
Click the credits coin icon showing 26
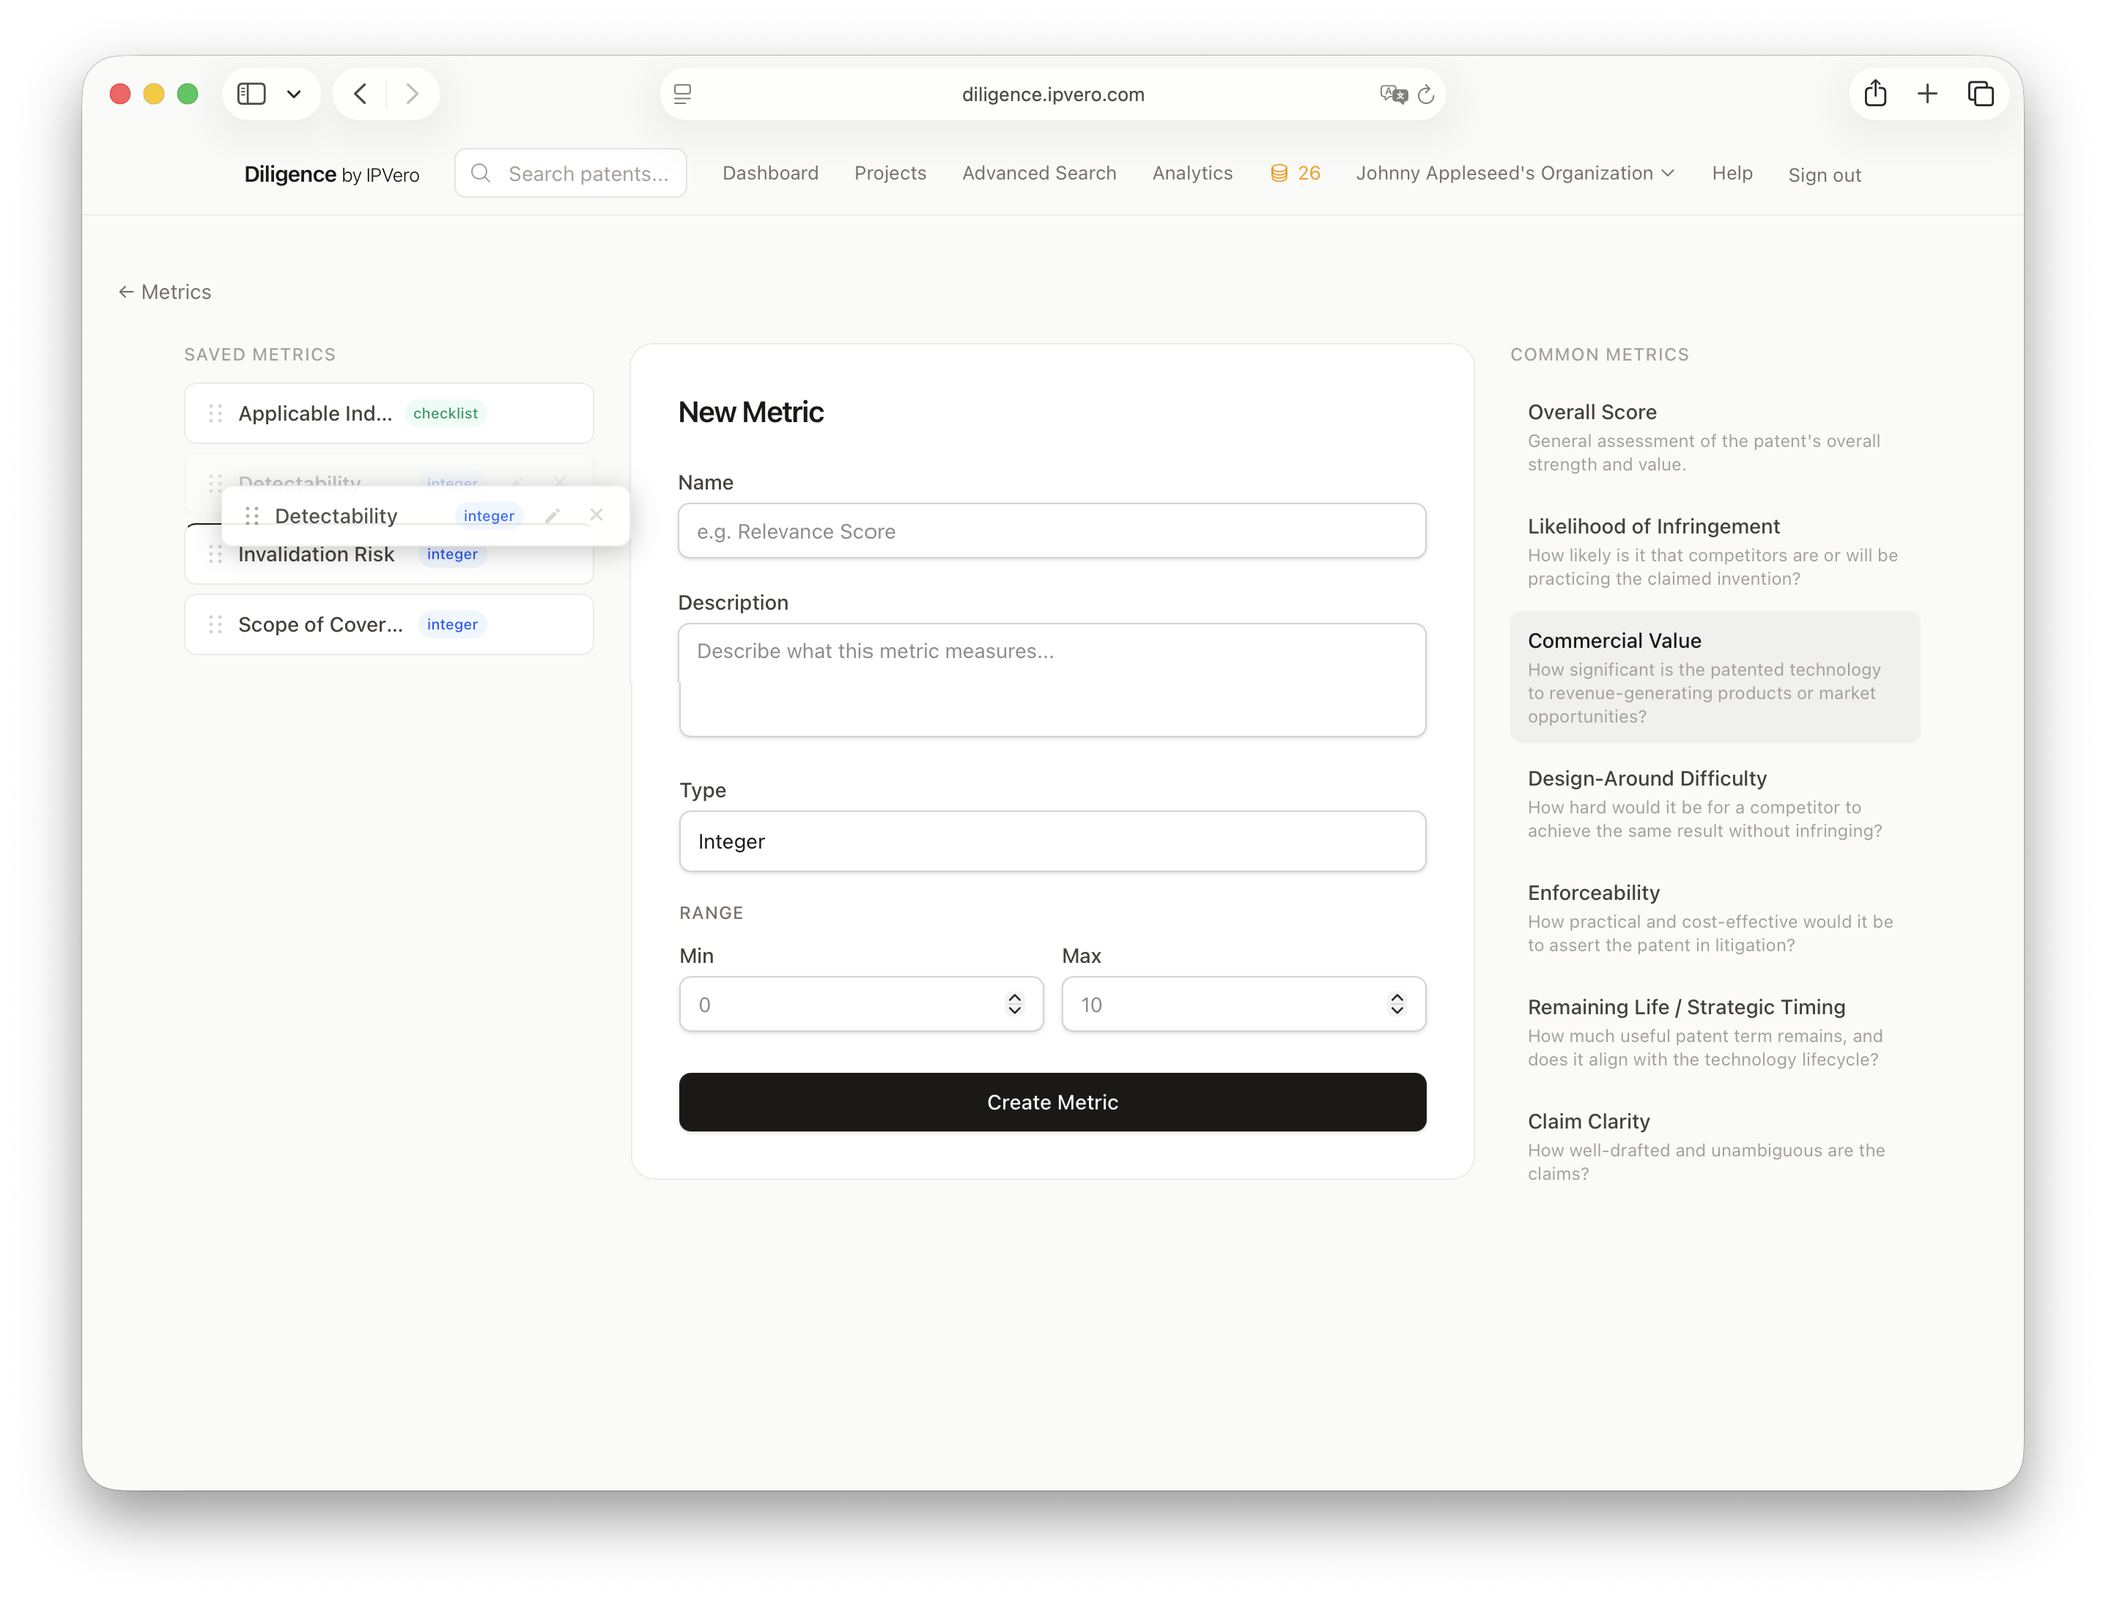(1279, 174)
